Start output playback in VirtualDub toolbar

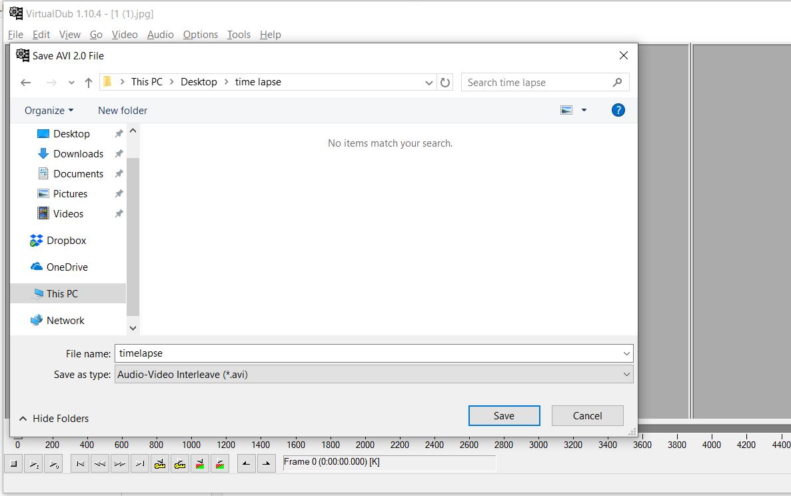click(x=53, y=464)
